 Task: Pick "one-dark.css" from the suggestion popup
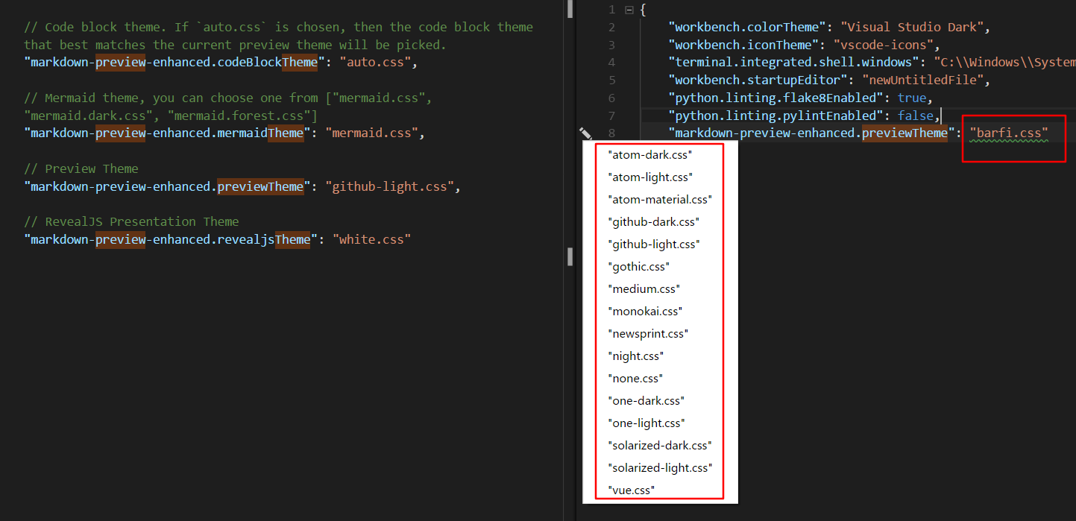[646, 400]
